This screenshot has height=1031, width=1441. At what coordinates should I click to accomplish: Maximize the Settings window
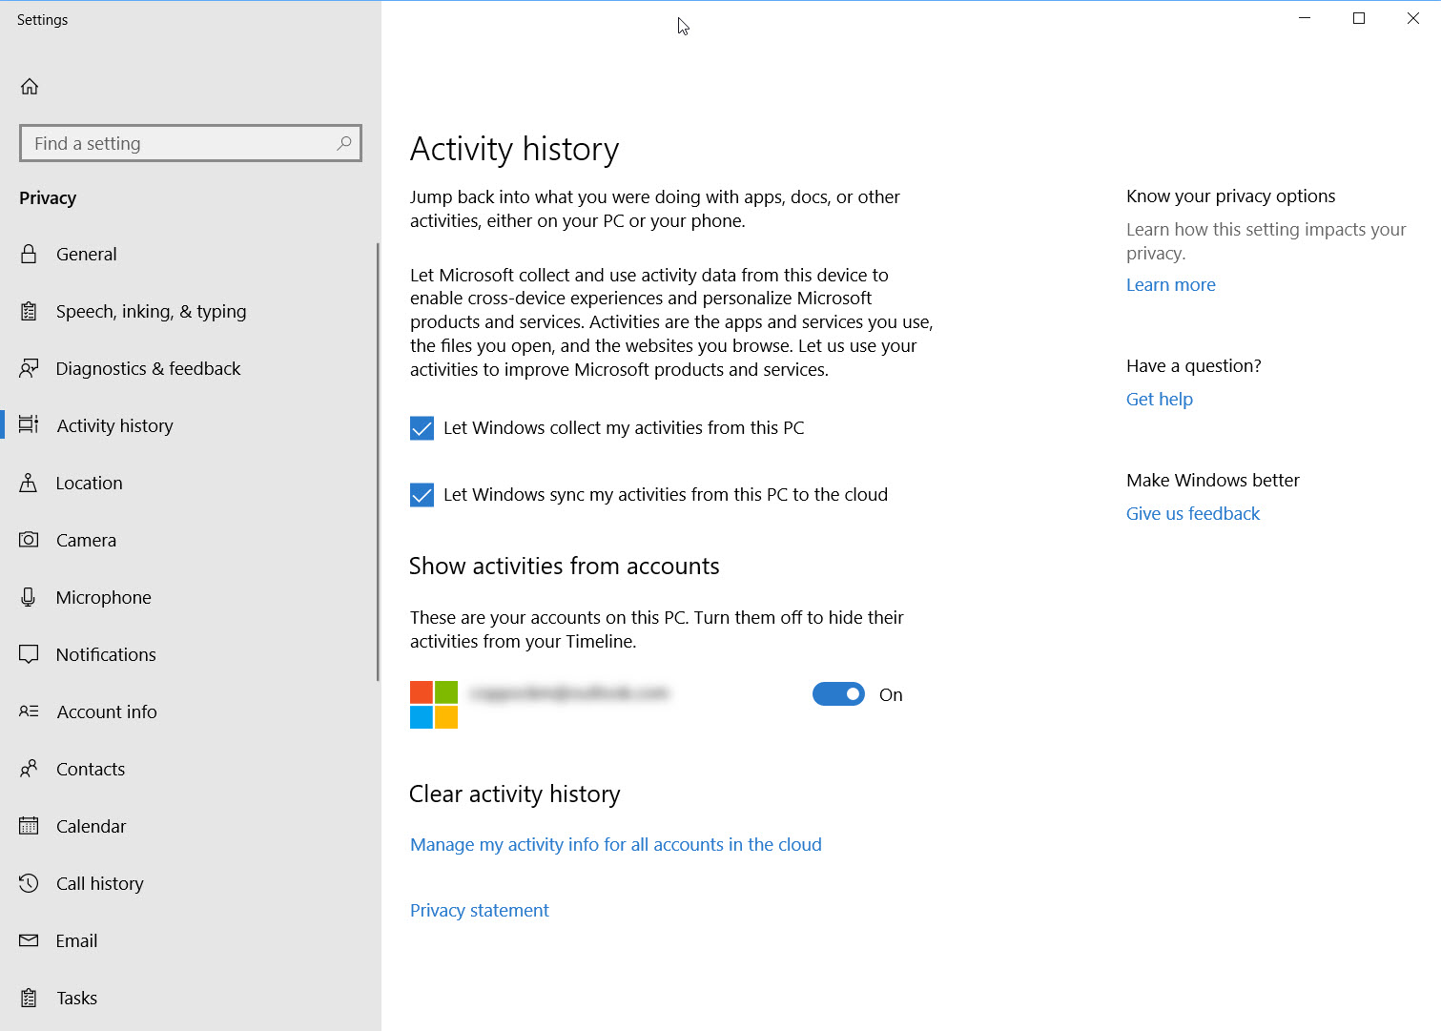click(x=1359, y=18)
